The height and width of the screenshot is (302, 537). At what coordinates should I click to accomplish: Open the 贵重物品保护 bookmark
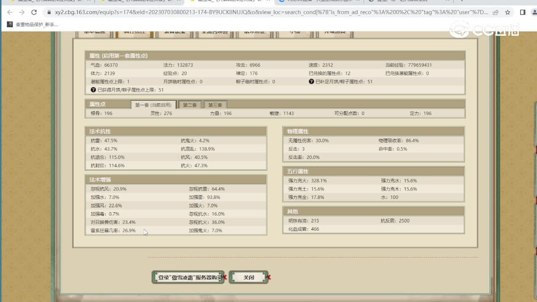(x=33, y=24)
